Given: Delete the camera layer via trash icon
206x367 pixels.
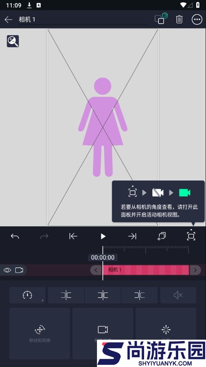Looking at the screenshot, I should (x=179, y=20).
